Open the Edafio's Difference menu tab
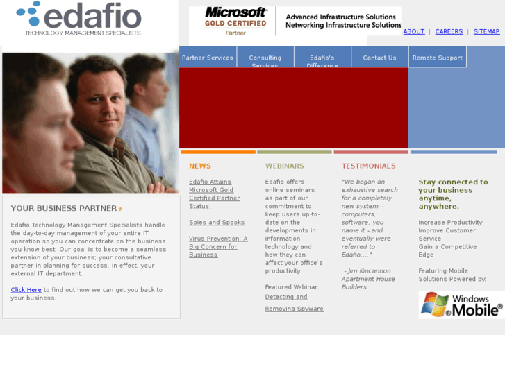Viewport: 505px width, 378px height. click(322, 57)
